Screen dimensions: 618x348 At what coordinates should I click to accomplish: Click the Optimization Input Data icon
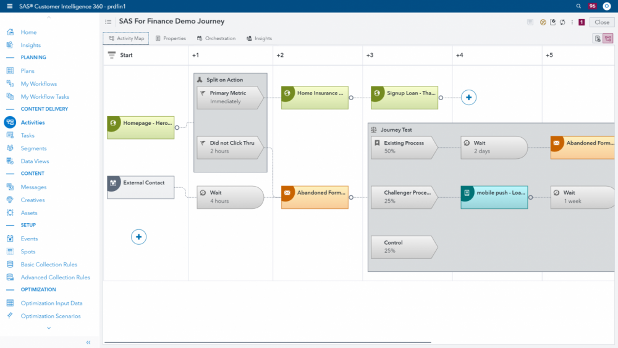point(10,303)
